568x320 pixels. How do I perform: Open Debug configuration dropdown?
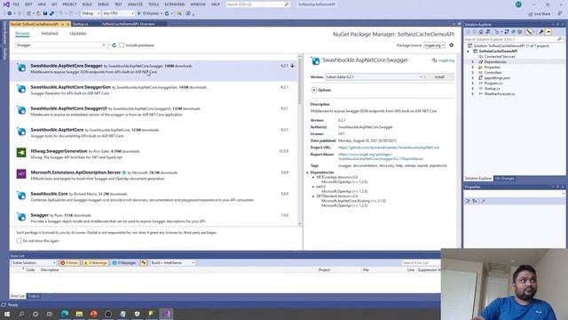[91, 13]
